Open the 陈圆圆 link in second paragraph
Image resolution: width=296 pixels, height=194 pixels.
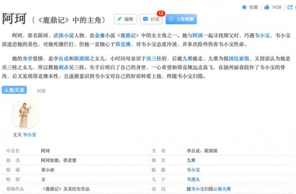[81, 59]
